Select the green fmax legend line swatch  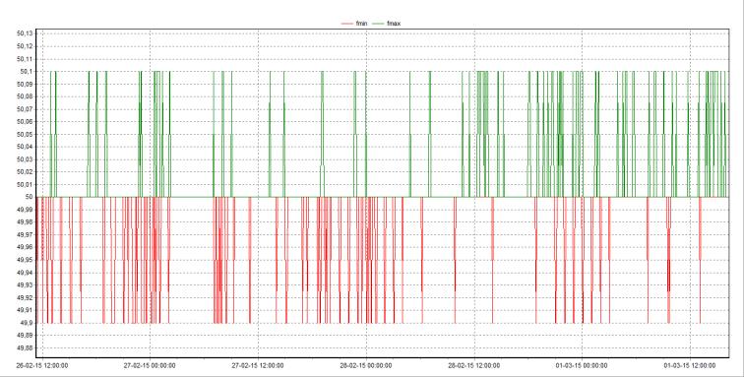[379, 24]
